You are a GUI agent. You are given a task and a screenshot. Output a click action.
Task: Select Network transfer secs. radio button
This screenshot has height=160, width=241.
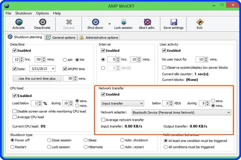point(213,101)
